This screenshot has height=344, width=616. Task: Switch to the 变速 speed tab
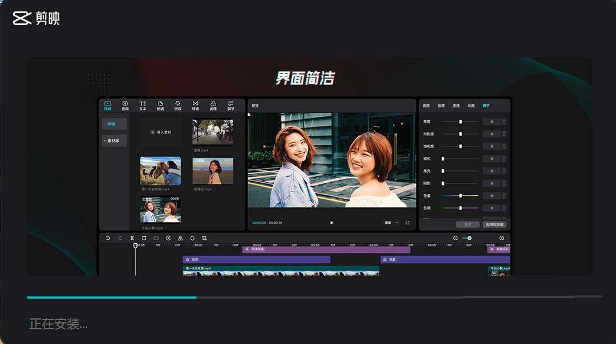pos(457,105)
